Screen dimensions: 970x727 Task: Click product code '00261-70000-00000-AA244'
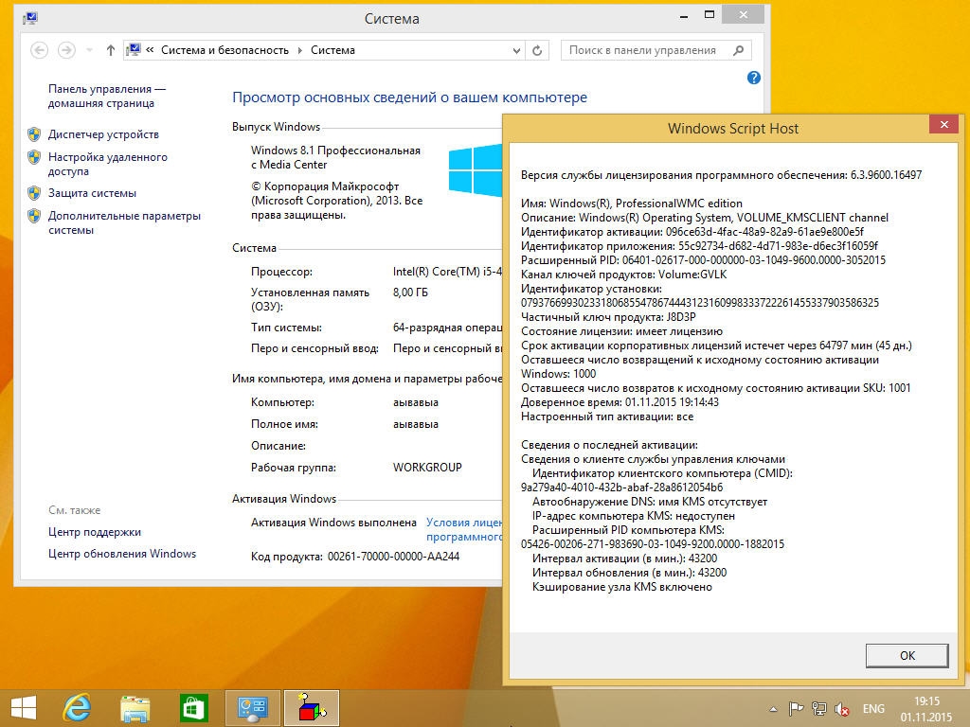pos(393,557)
